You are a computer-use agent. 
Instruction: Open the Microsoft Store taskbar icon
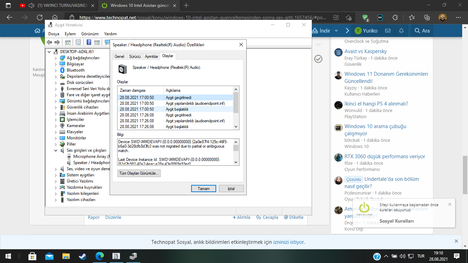(x=33, y=256)
